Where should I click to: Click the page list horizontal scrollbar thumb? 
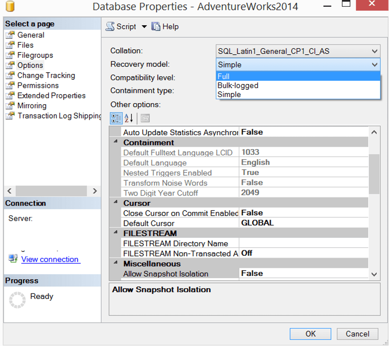pos(51,191)
